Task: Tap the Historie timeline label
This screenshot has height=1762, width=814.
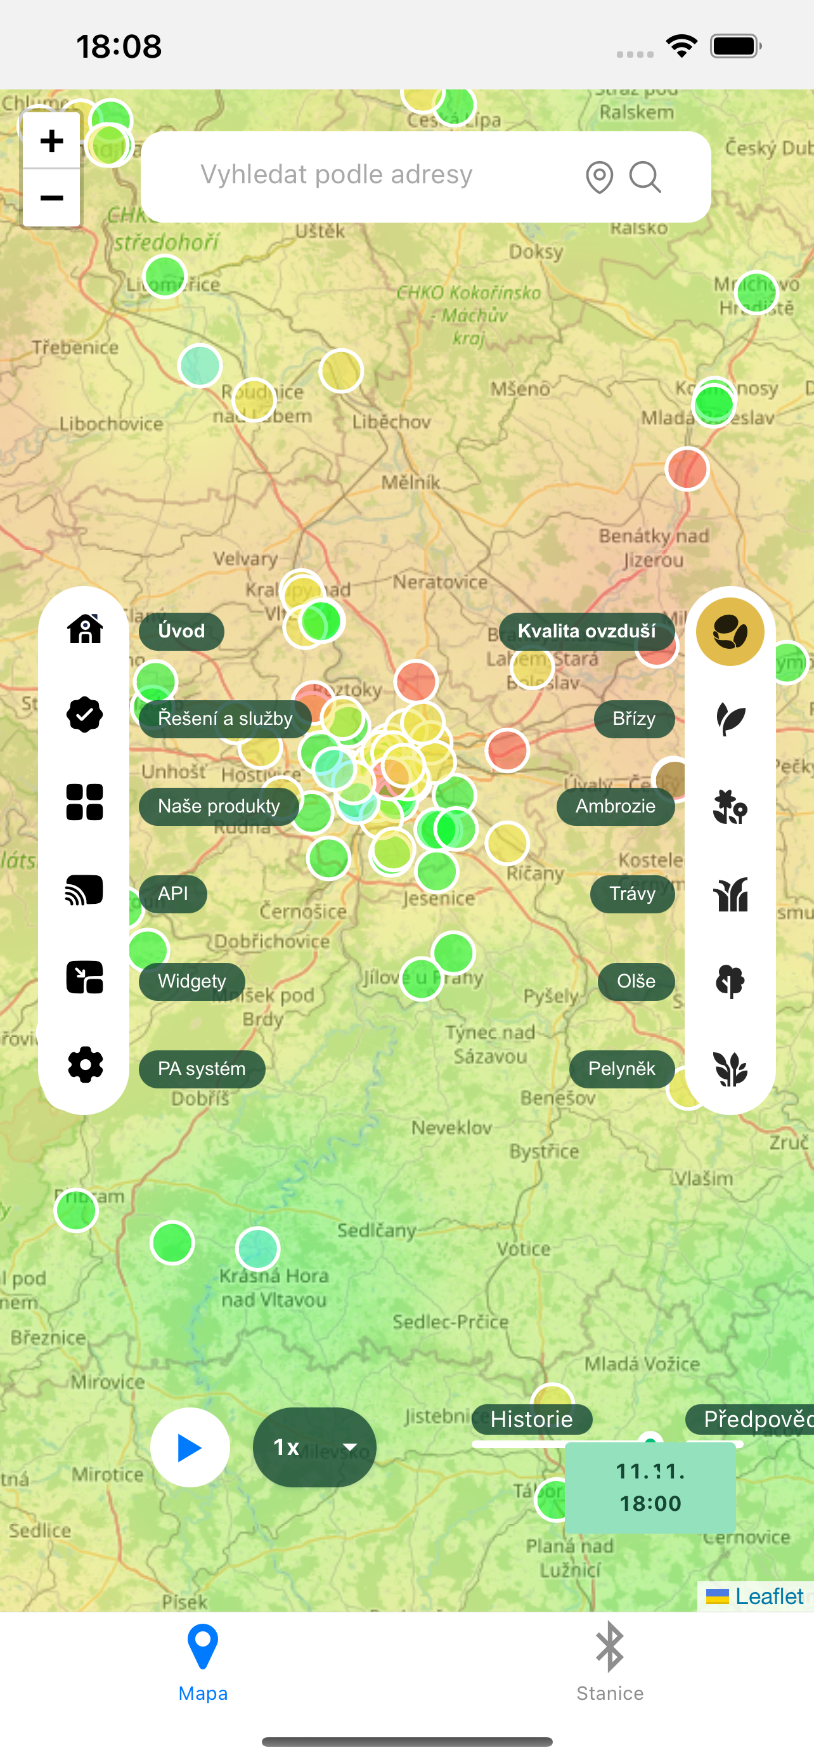Action: tap(532, 1419)
